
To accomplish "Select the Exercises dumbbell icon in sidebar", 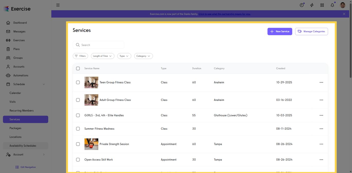I will tap(8, 40).
